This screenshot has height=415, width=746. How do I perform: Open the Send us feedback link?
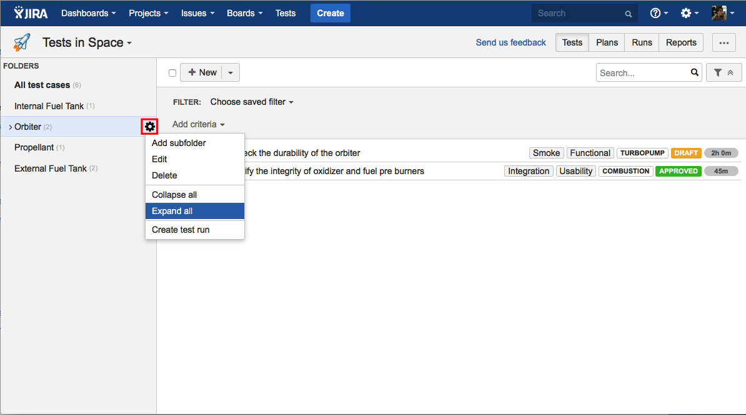coord(510,42)
